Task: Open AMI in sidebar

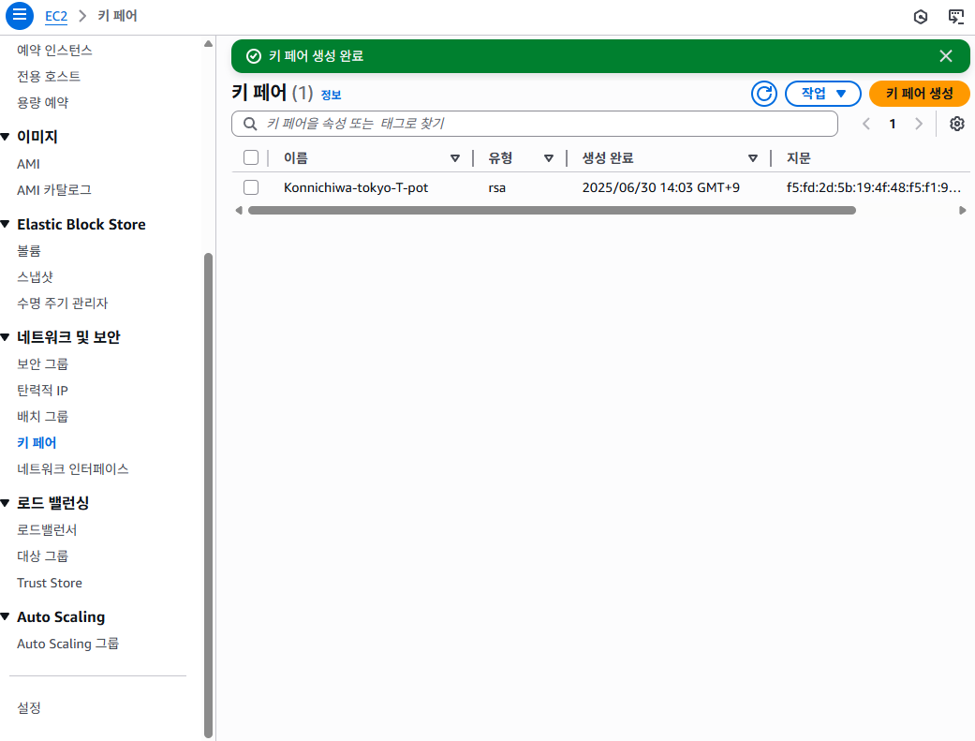Action: tap(28, 164)
